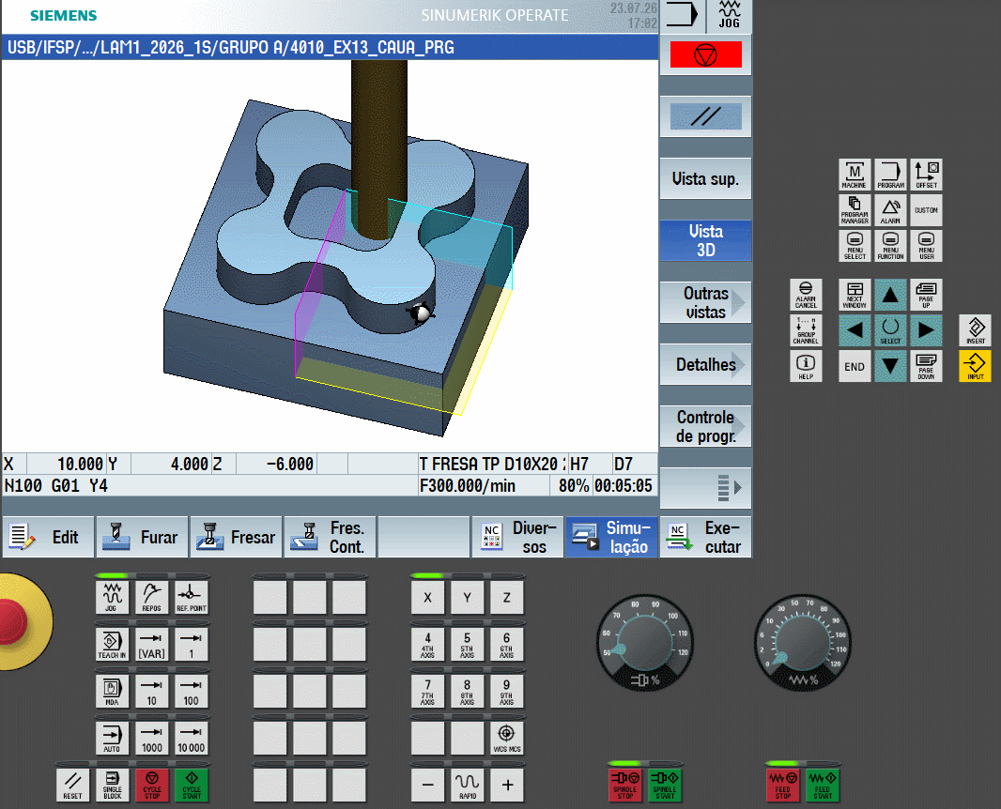This screenshot has height=809, width=1001.
Task: Click the red CYCLE STOP key
Action: [x=151, y=786]
